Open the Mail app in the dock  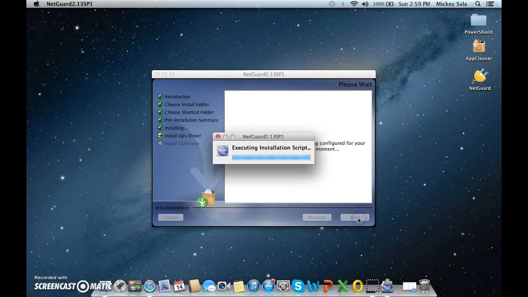[165, 286]
